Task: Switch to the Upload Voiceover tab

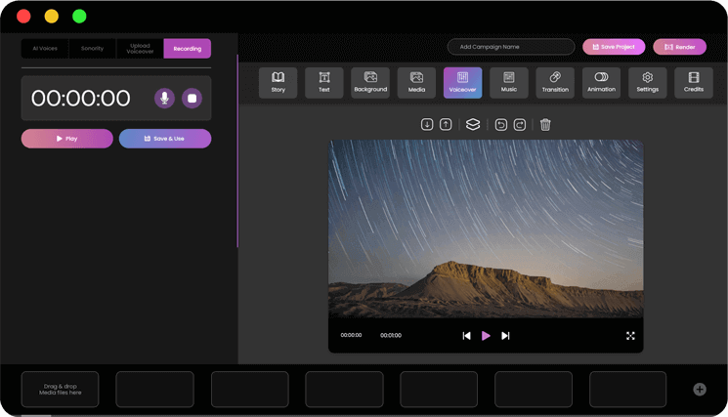Action: 140,48
